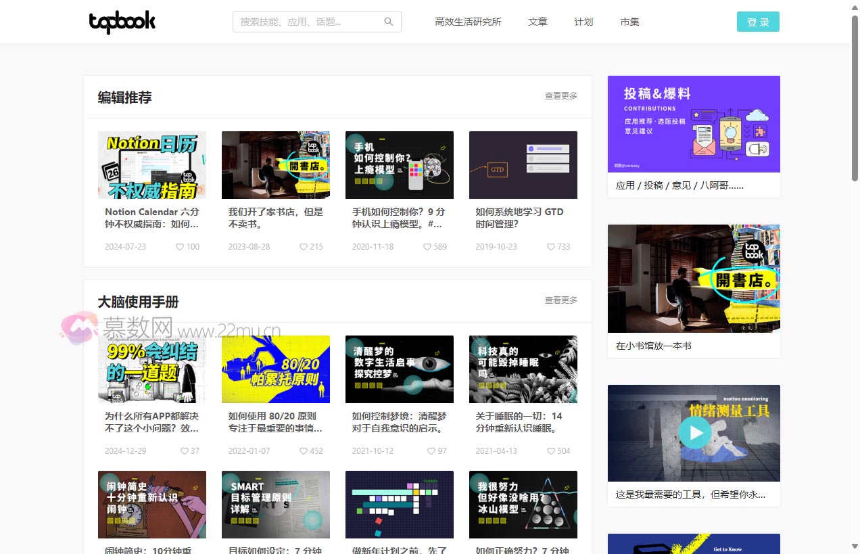This screenshot has width=860, height=554.
Task: Click the 登录 button
Action: (x=757, y=22)
